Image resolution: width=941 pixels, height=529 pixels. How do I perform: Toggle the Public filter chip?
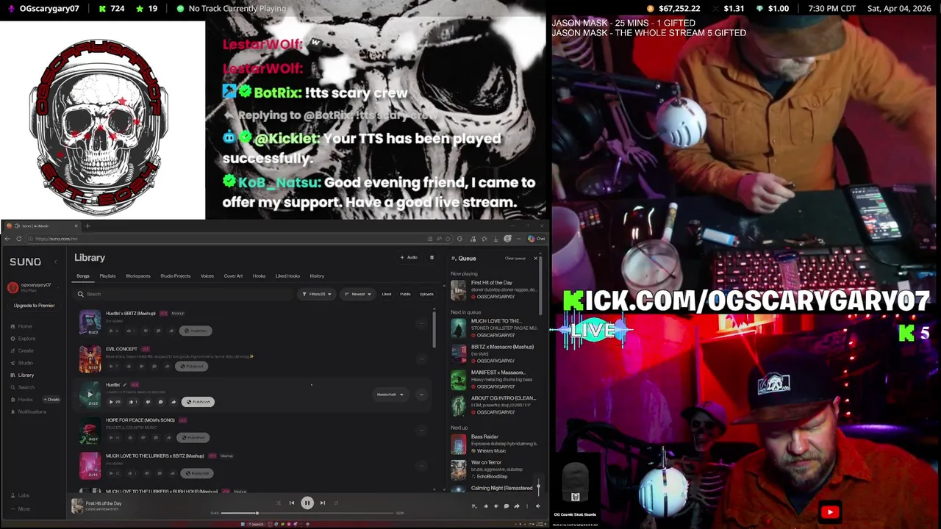click(x=405, y=294)
